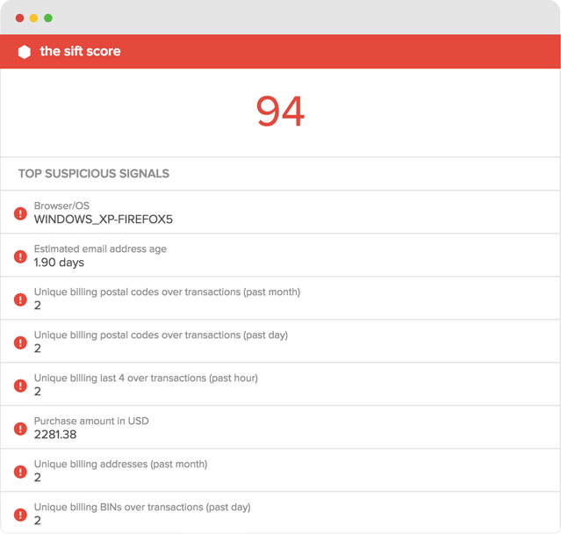The height and width of the screenshot is (534, 561).
Task: Click the alert icon beside postal codes past month
Action: point(20,299)
